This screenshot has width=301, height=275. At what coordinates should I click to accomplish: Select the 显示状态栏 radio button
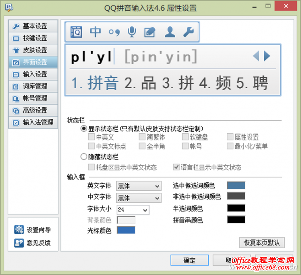[x=84, y=129]
